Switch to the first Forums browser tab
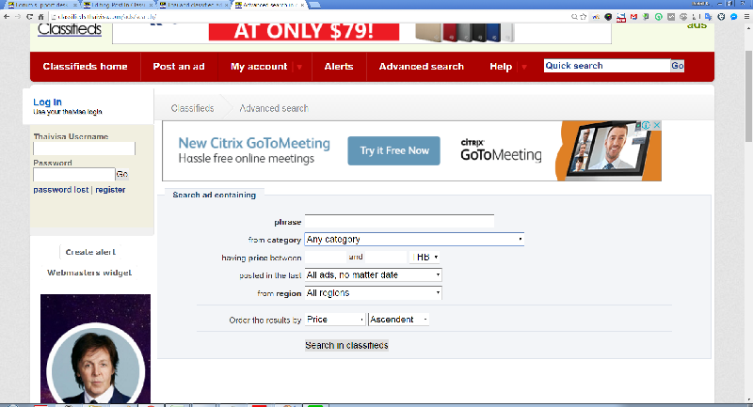Viewport: 753px width, 407px height. pyautogui.click(x=40, y=5)
